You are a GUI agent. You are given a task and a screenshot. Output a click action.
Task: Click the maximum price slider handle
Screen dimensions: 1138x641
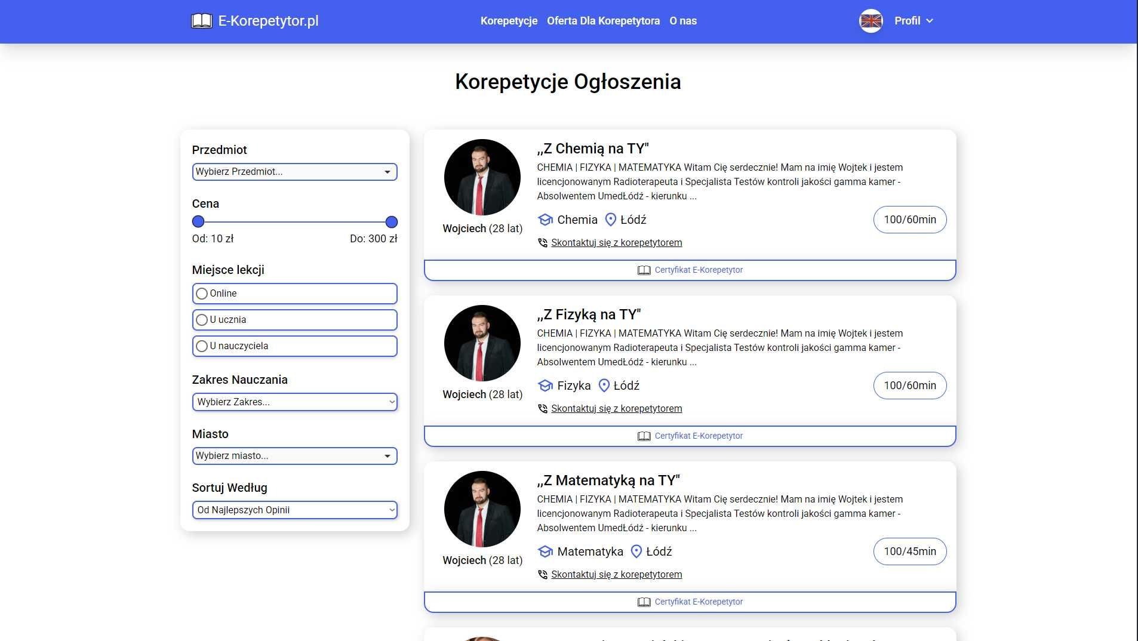tap(392, 222)
